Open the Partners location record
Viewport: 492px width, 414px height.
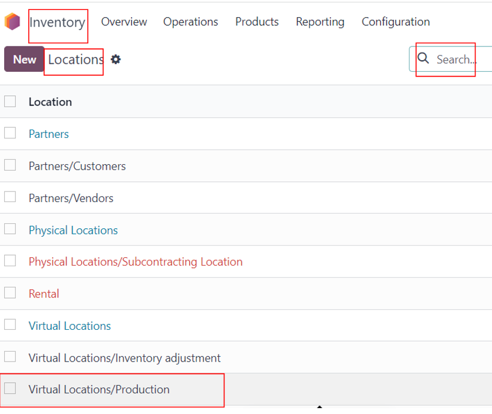(49, 134)
